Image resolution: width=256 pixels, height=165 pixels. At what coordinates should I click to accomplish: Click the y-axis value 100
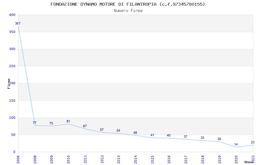point(12,118)
